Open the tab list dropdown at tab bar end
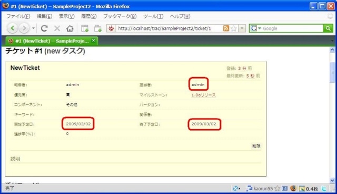The image size is (337, 194). tap(332, 41)
